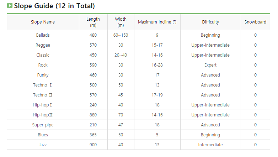Click the Reggae slope name
278x157 pixels.
43,45
